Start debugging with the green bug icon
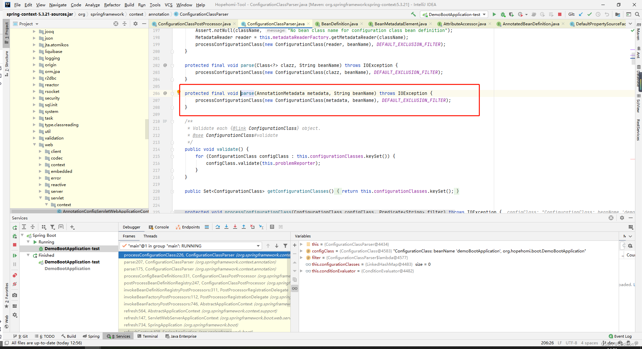This screenshot has height=349, width=642. click(x=503, y=14)
